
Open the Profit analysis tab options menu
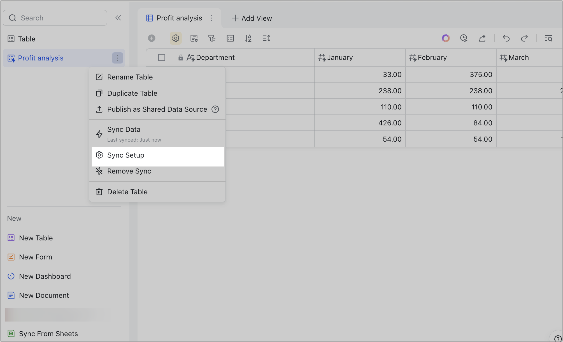[212, 18]
